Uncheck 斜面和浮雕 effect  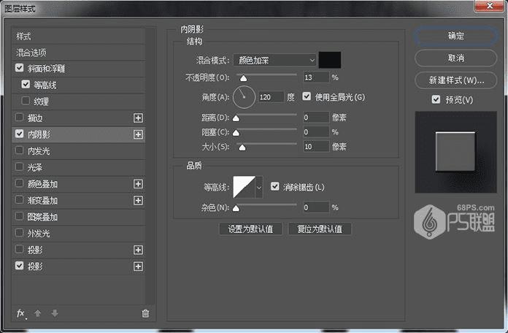(20, 68)
